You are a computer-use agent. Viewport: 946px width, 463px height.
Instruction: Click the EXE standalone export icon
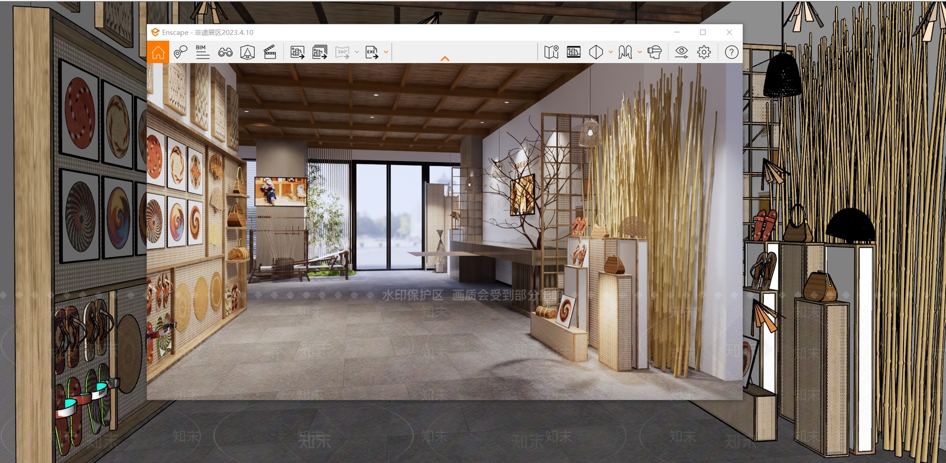pyautogui.click(x=372, y=52)
